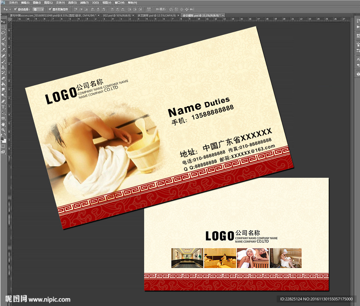
Task: Open the 编辑(E) Edit menu
Action: click(25, 3)
